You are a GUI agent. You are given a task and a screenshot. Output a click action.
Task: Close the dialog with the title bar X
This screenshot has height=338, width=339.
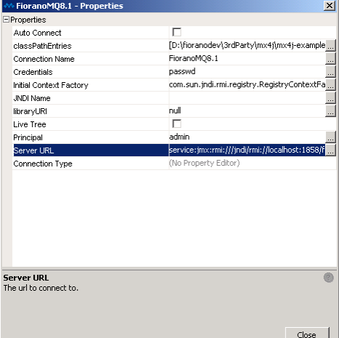[x=330, y=6]
